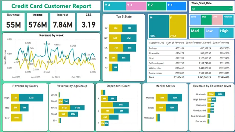Click the Doctorate education label
Viewport: 235px width, 132px height.
(x=200, y=121)
